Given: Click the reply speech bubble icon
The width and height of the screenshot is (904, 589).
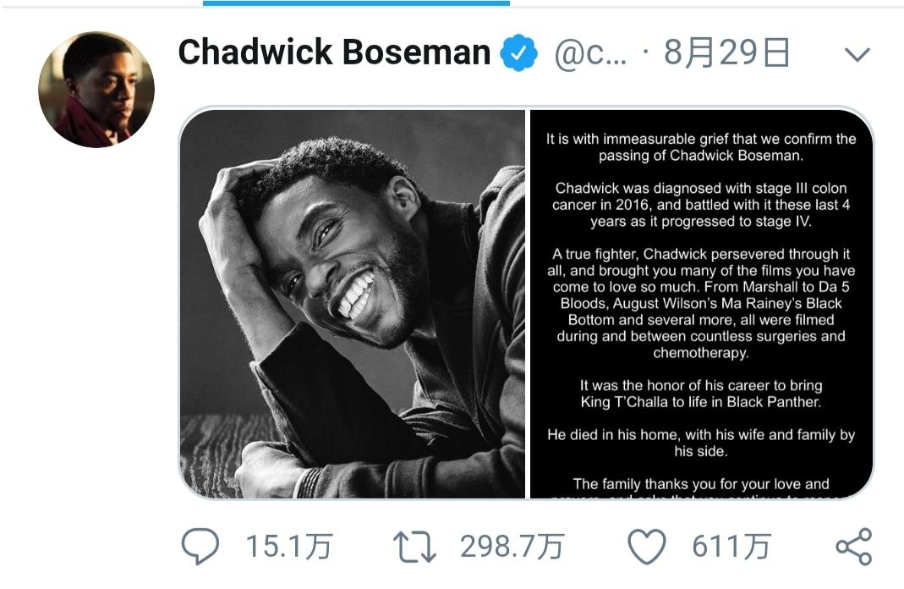Looking at the screenshot, I should coord(200,547).
